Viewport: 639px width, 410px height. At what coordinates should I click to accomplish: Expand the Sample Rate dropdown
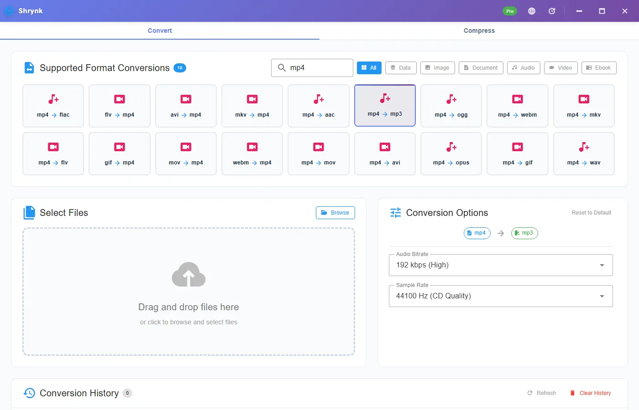[501, 296]
